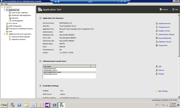Remove the selected console user
This screenshot has width=180, height=108.
click(x=161, y=70)
